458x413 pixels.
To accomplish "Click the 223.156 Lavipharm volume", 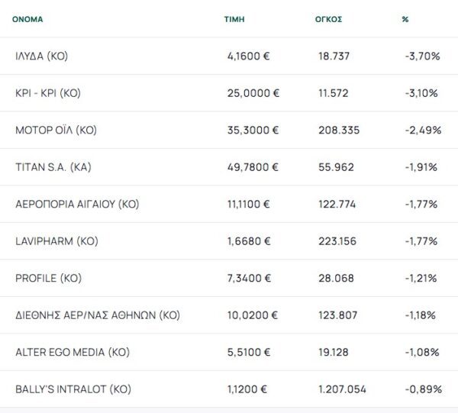I will tap(337, 241).
